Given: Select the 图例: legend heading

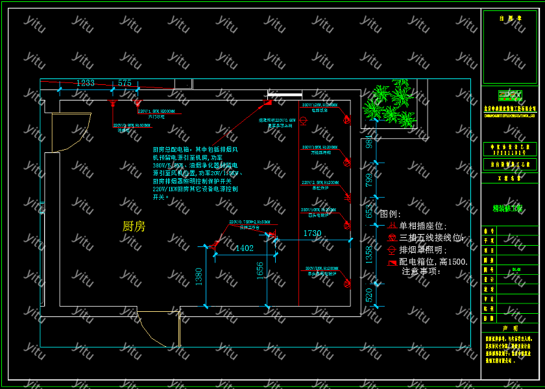Looking at the screenshot, I should (391, 214).
